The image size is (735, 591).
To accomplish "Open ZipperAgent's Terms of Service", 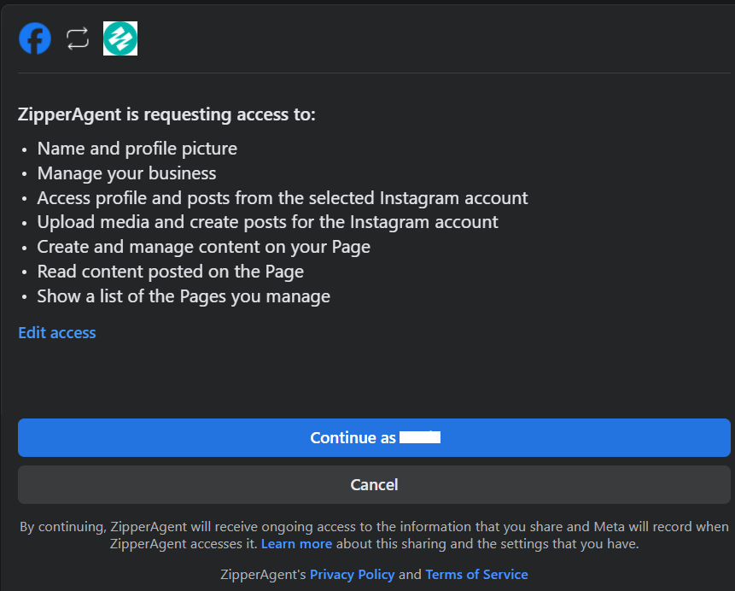I will 476,574.
